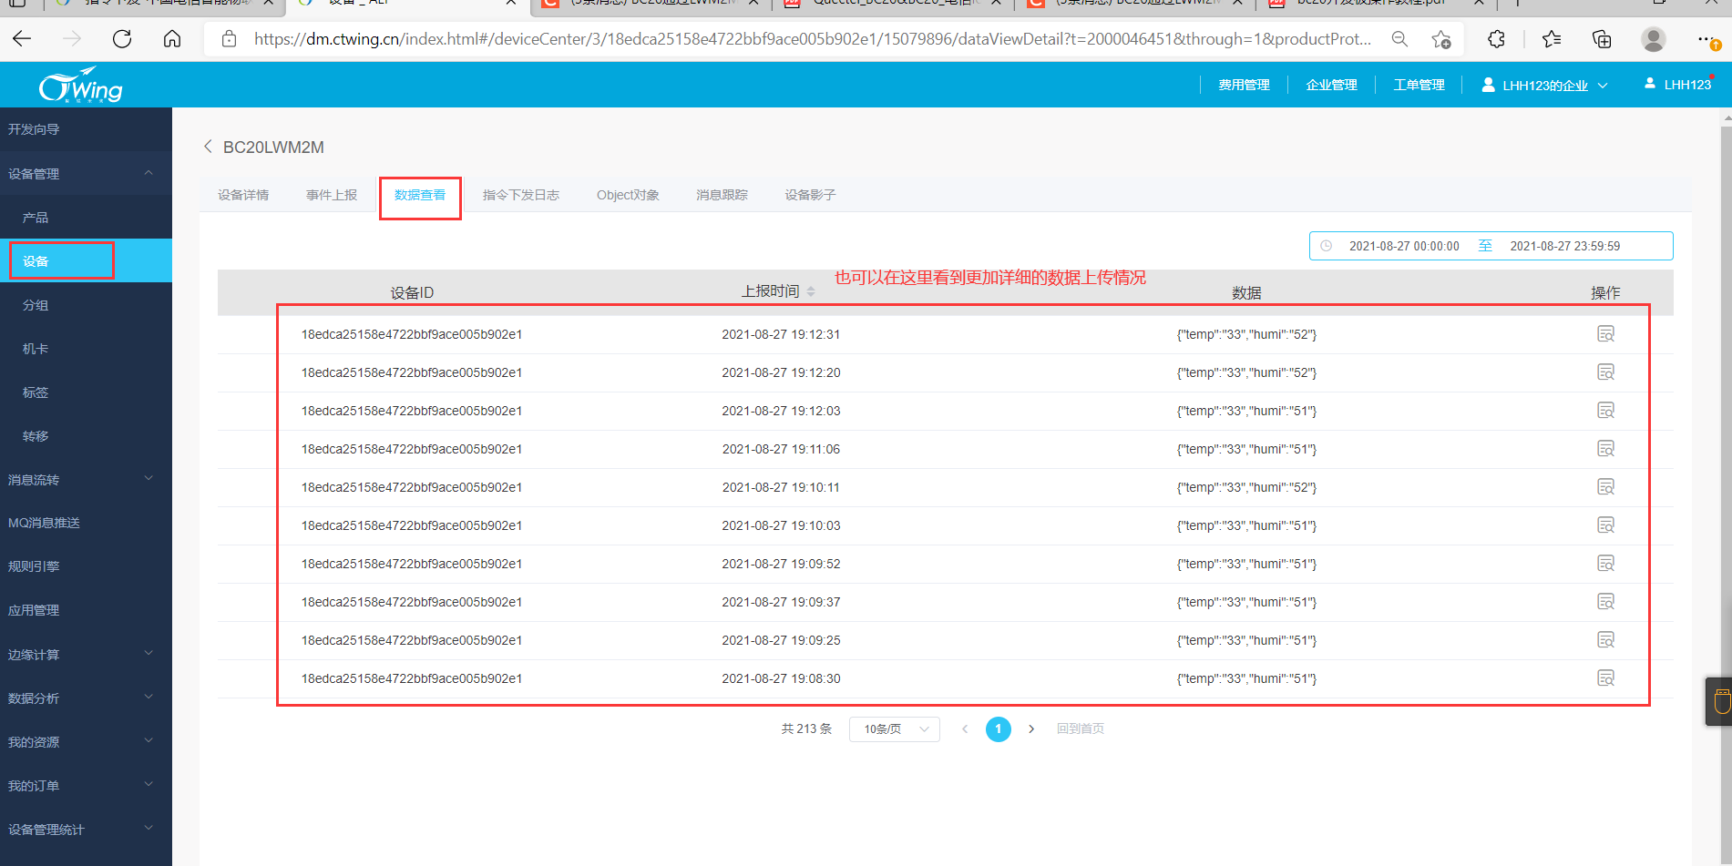Switch to the 事件上报 tab
Screen dimensions: 1732x866
click(332, 195)
